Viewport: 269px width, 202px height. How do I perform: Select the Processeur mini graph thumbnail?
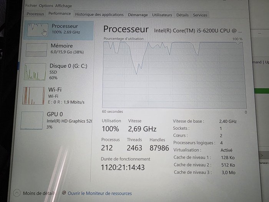(x=38, y=30)
